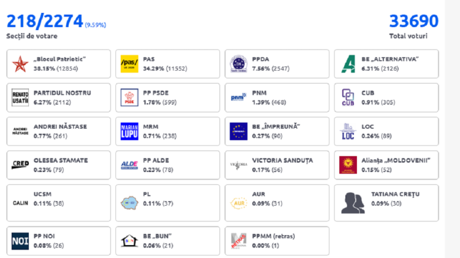Image resolution: width=460 pixels, height=258 pixels.
Task: Click the BE Împreună flag logo
Action: pyautogui.click(x=238, y=131)
